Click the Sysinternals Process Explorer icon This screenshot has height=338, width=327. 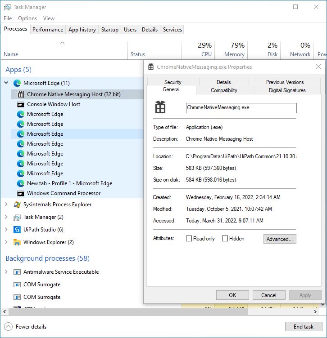tap(17, 205)
